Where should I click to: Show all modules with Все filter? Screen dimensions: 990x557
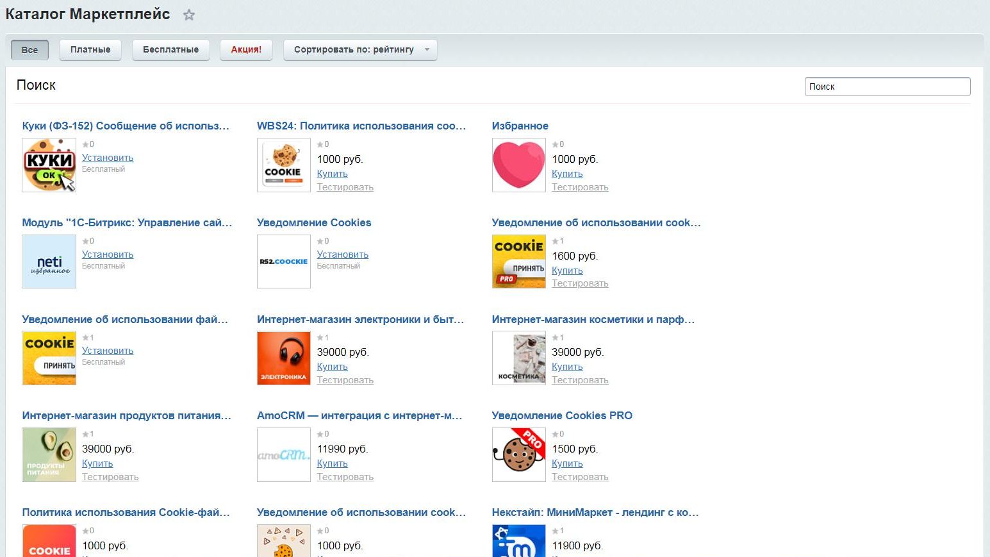pos(29,50)
